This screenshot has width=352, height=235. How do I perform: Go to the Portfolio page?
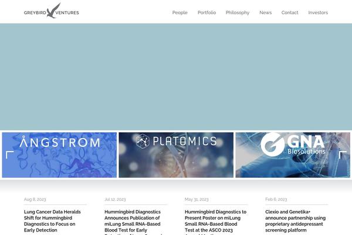point(207,12)
